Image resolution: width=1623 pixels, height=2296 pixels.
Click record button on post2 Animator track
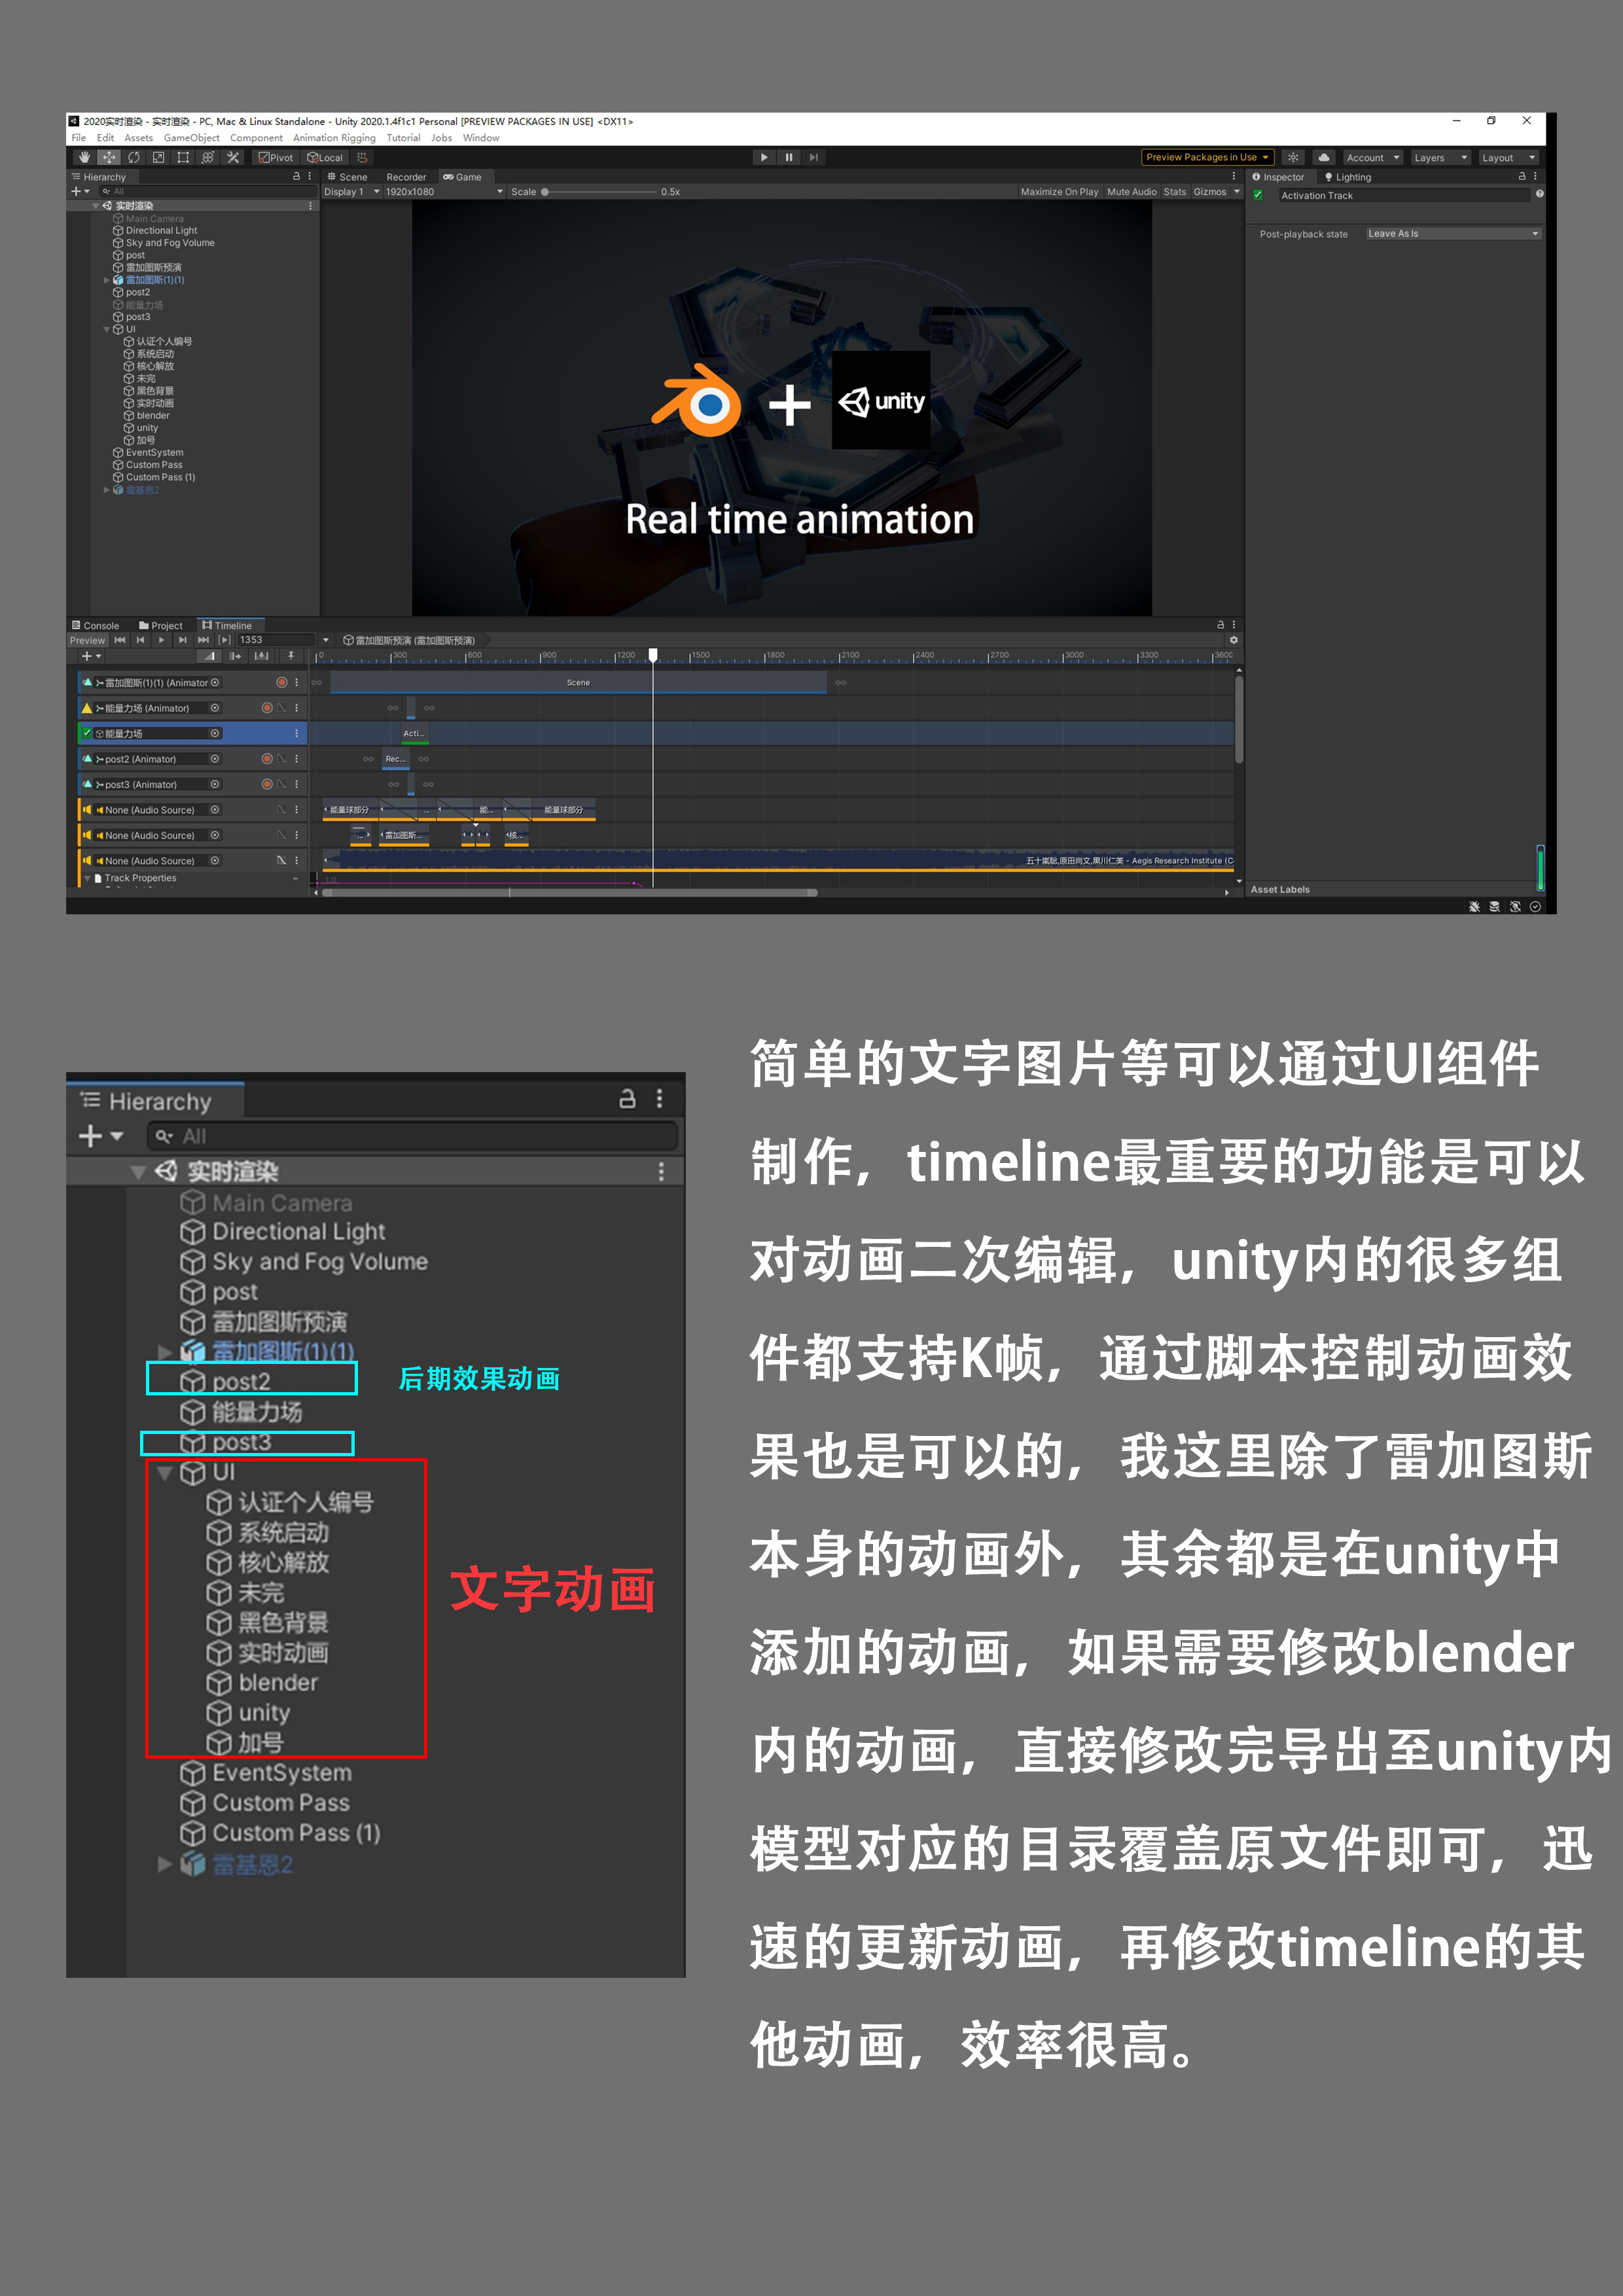point(267,759)
